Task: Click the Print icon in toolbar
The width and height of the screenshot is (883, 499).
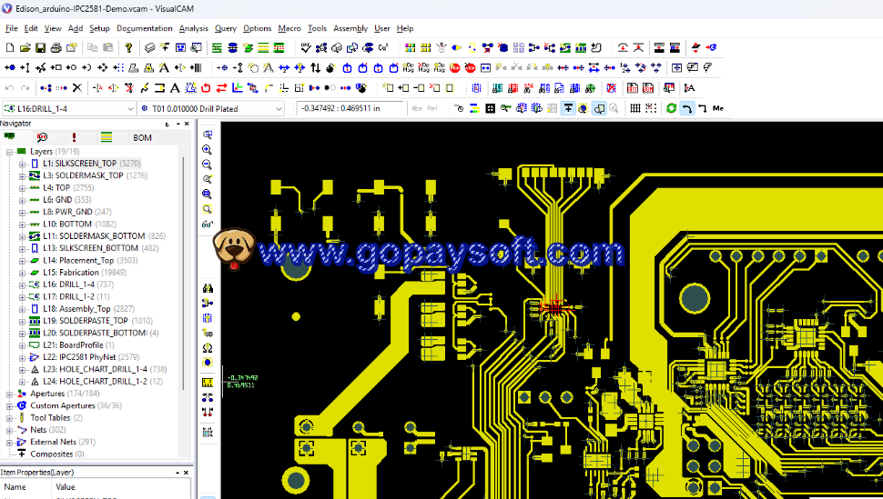Action: (56, 47)
